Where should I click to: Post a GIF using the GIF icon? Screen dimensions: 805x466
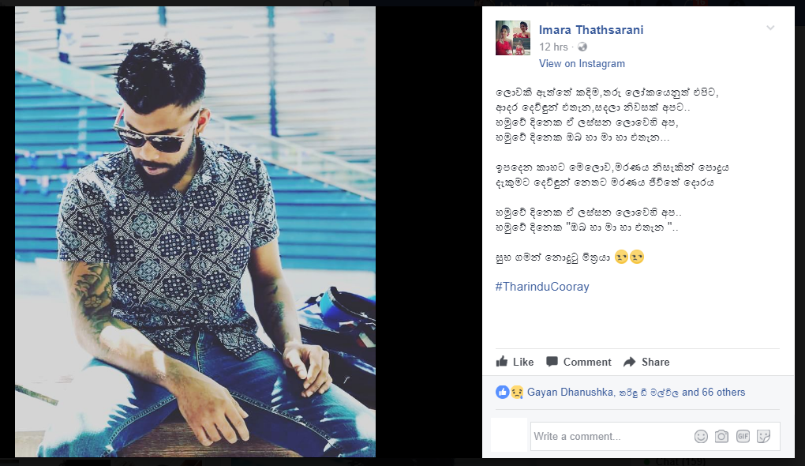(x=743, y=436)
